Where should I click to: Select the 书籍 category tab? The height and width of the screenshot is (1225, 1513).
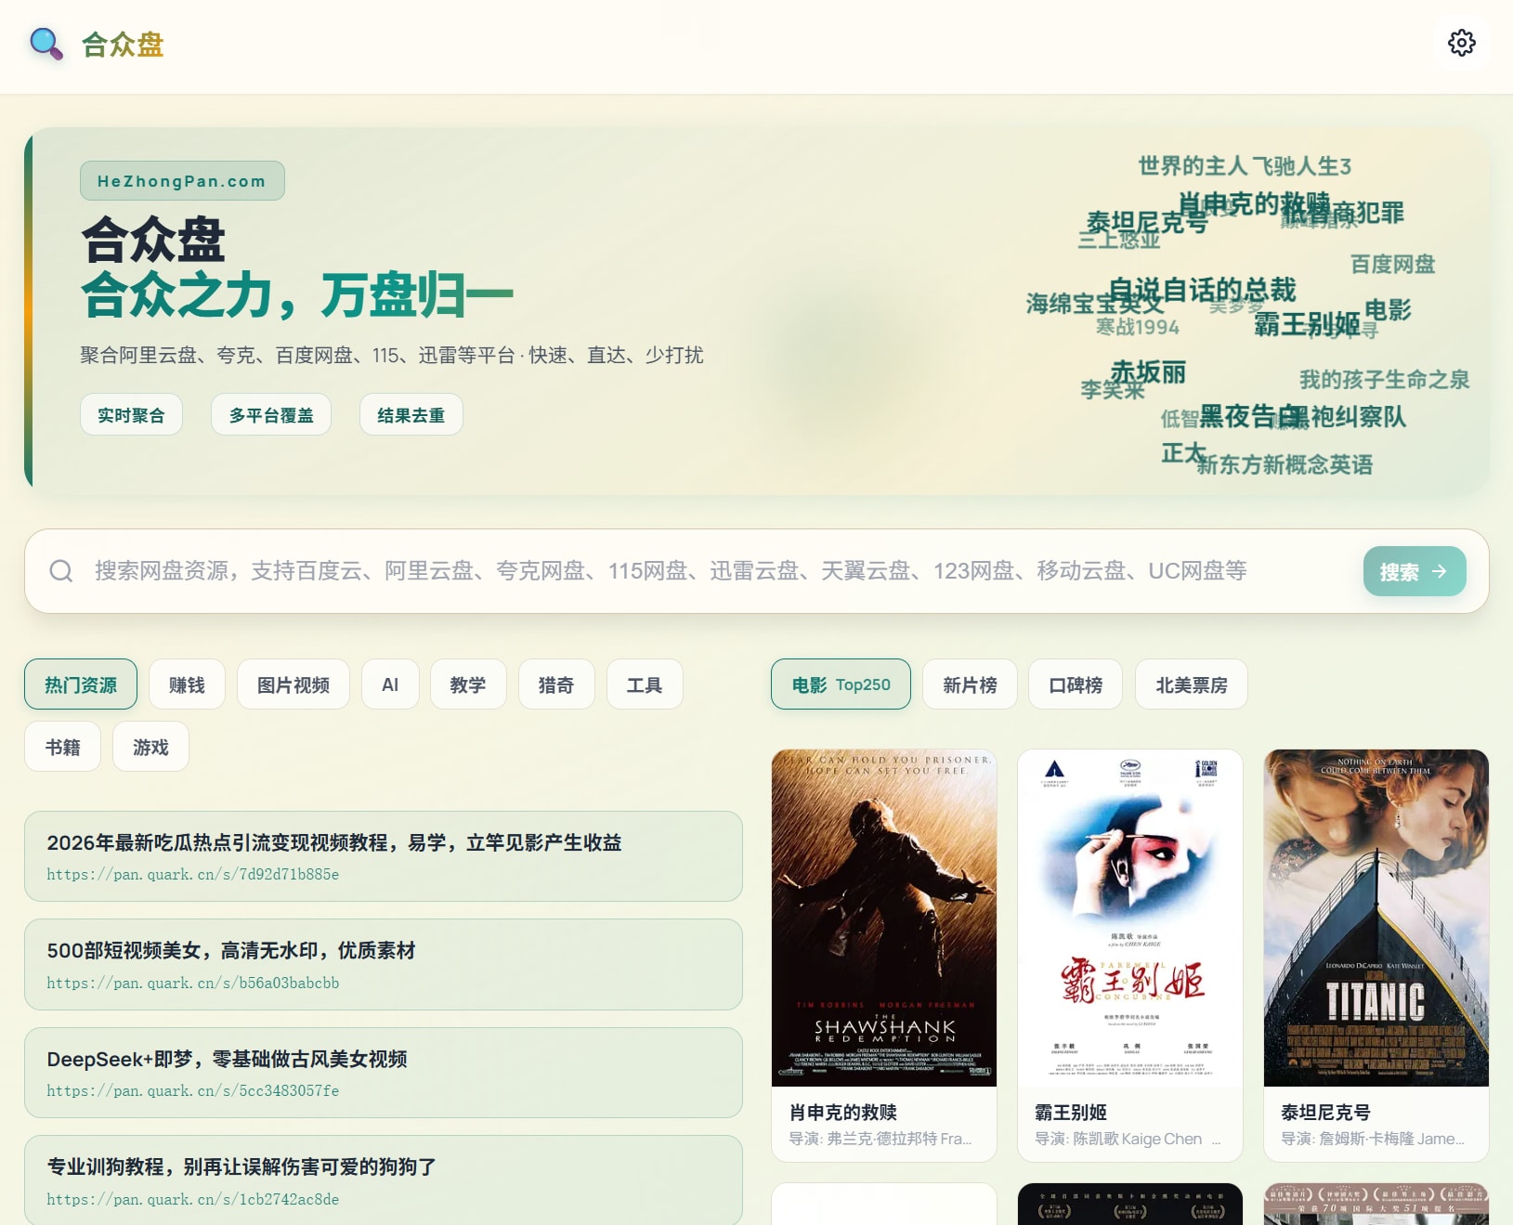coord(63,747)
